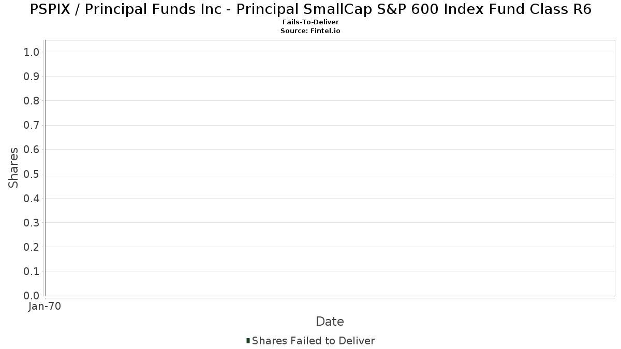Select the 0.4 y-axis tick label

click(32, 199)
